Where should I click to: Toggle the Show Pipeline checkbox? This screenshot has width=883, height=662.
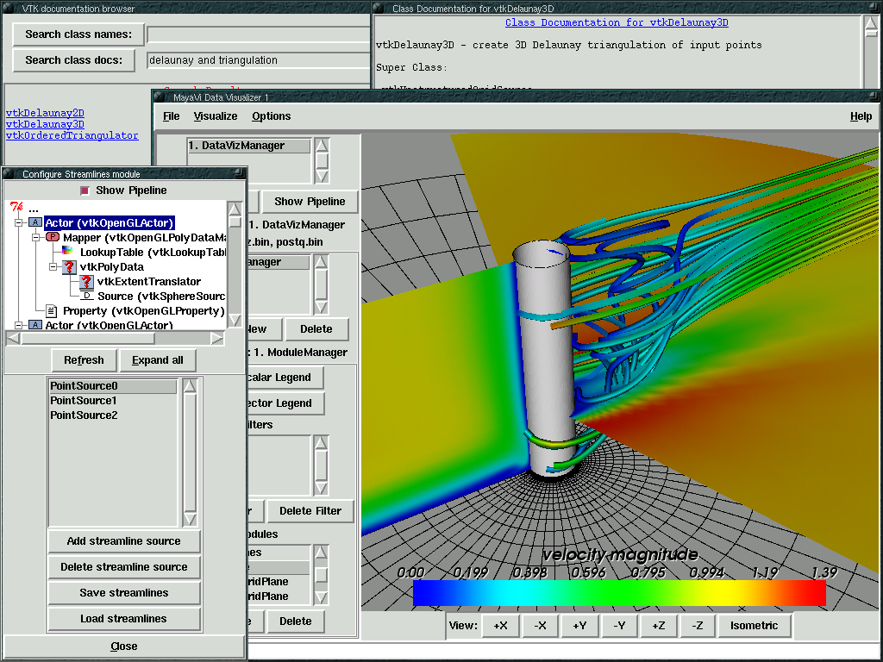[85, 190]
